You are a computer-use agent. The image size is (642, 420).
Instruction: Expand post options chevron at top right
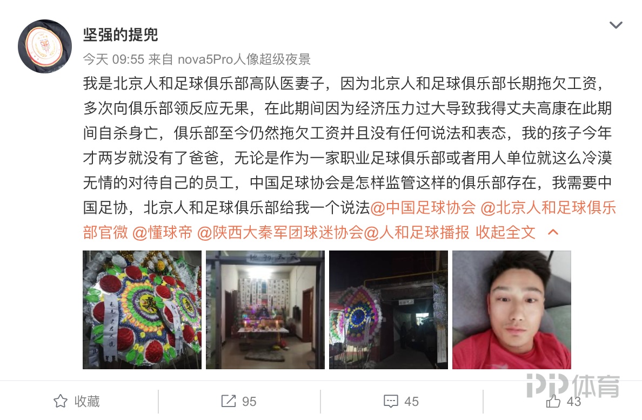pos(616,25)
